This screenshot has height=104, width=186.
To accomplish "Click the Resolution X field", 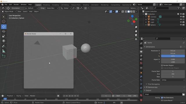I will pos(173,51).
